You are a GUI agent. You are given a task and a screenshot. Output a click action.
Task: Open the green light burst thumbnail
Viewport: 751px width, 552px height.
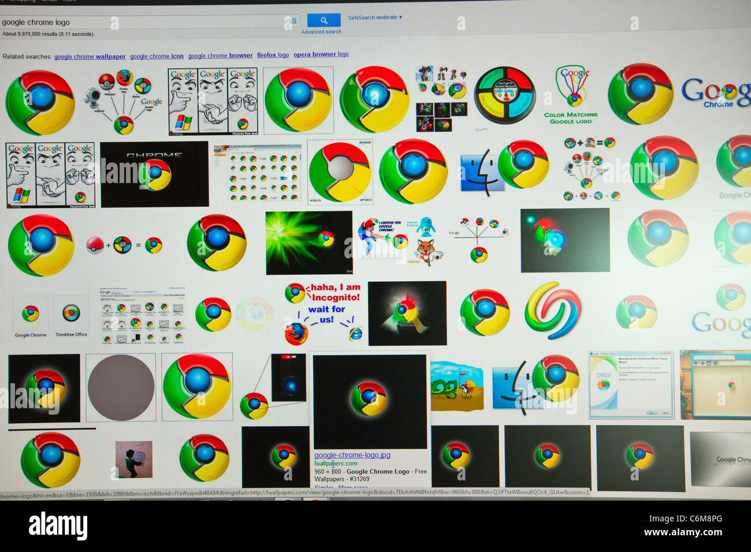coord(309,243)
